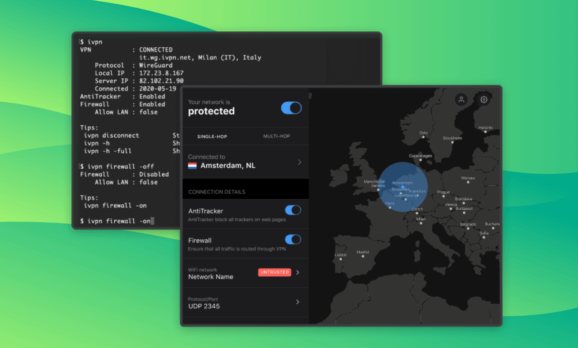The height and width of the screenshot is (348, 578).
Task: Switch to the MULTI-HOP tab
Action: tap(277, 136)
